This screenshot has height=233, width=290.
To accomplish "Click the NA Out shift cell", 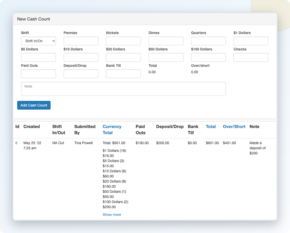I will click(58, 143).
